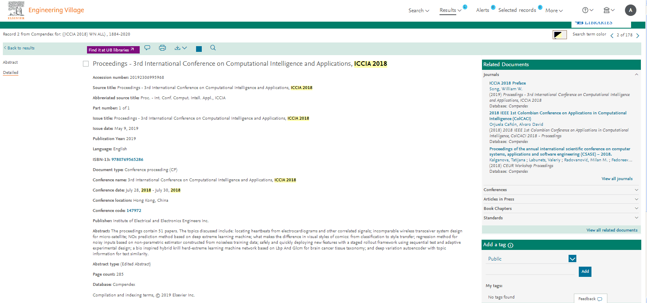This screenshot has height=303, width=647.
Task: Click author Orjuela Cañón, Alvaro David
Action: pos(516,125)
